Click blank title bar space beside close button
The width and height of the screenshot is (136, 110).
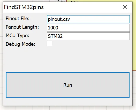(x=82, y=7)
